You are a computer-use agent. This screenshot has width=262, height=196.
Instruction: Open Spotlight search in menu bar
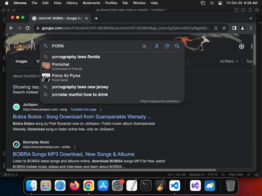coord(212,3)
